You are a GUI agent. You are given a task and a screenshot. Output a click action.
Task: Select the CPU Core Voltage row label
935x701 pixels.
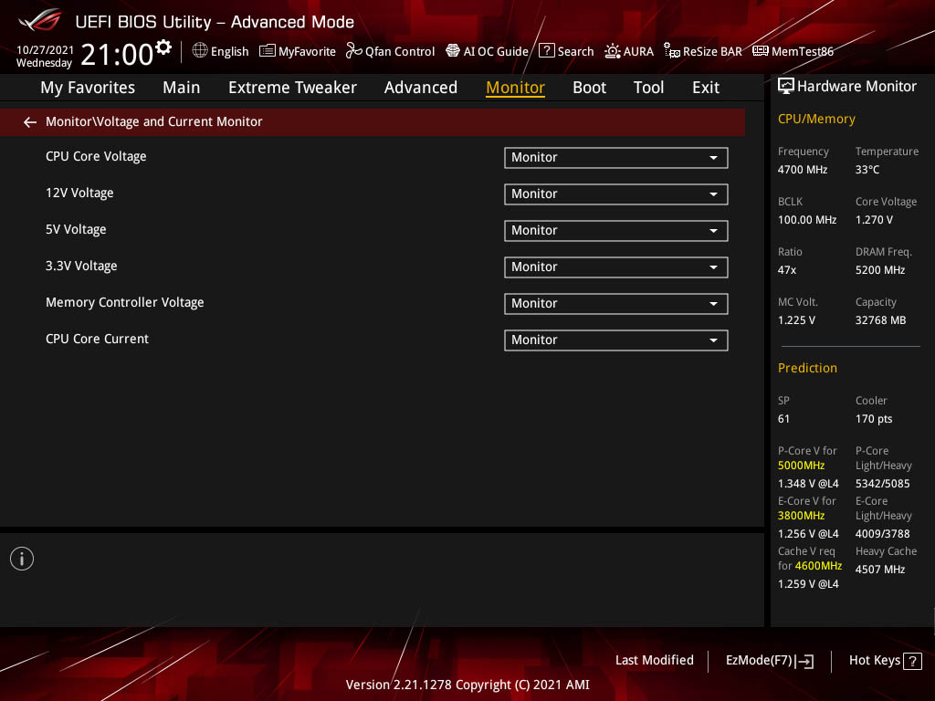[96, 157]
